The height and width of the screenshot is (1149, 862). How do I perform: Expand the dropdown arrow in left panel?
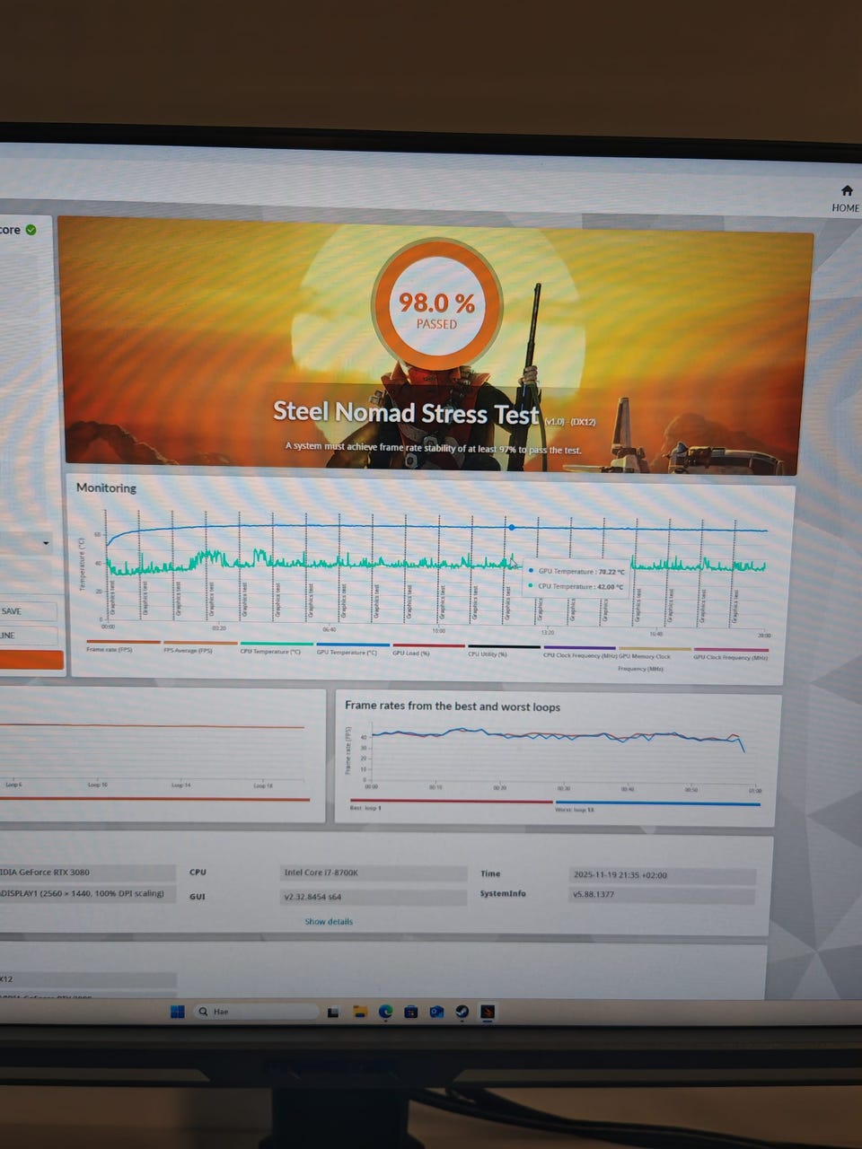46,544
